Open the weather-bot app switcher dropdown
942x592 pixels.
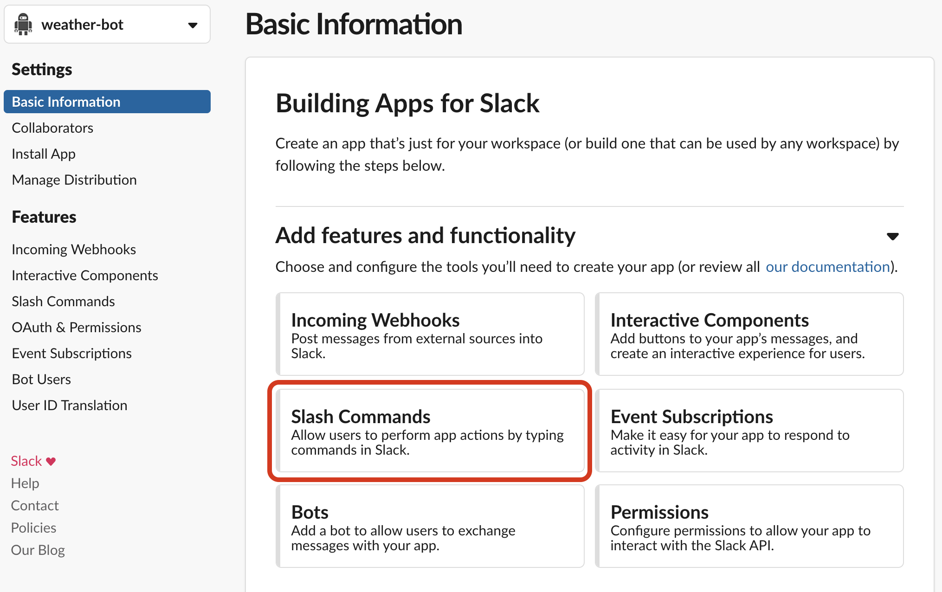(192, 25)
